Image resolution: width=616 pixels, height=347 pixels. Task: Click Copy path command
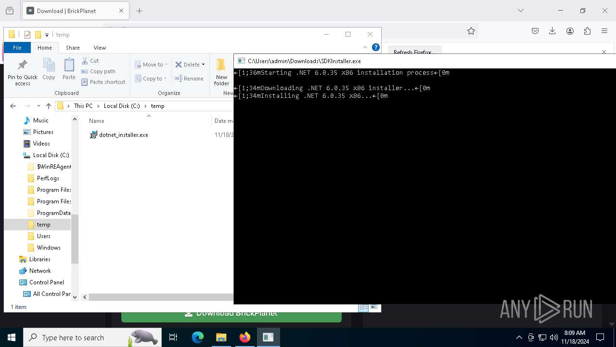[x=98, y=71]
